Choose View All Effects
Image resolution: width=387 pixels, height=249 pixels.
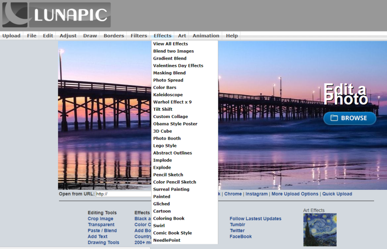coord(170,44)
